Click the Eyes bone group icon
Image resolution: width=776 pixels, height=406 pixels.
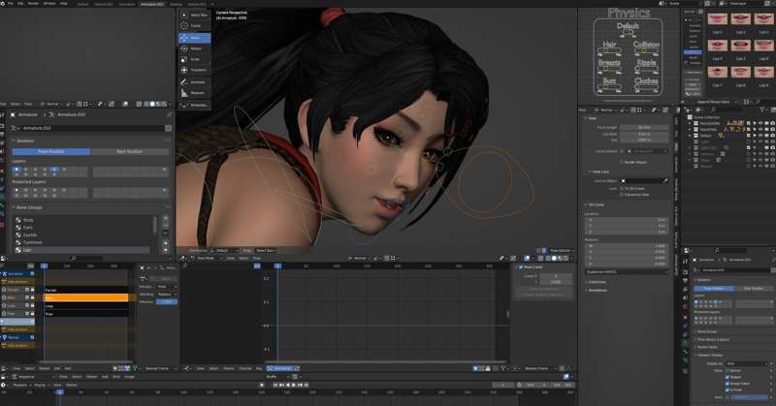pyautogui.click(x=17, y=228)
